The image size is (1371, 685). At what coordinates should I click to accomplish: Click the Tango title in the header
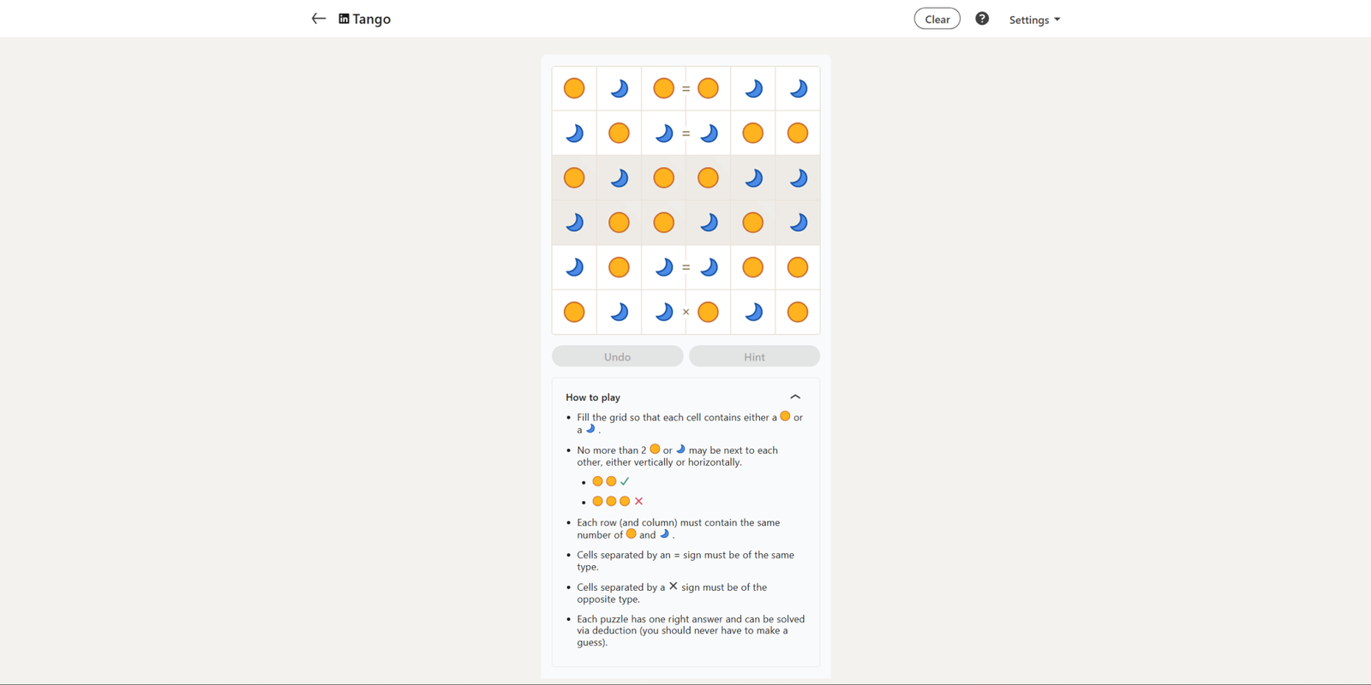(x=372, y=19)
